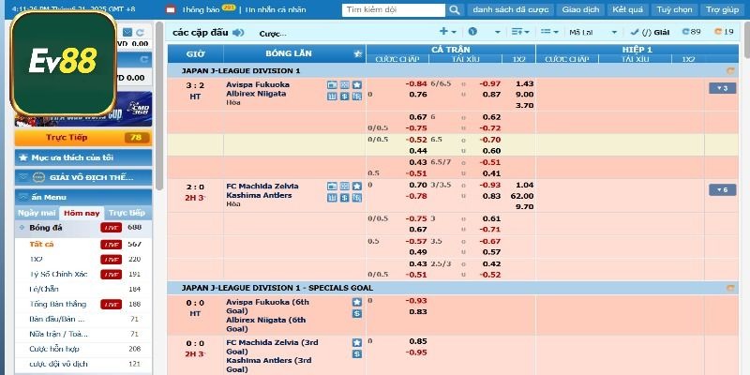Viewport: 750px width, 375px height.
Task: Open danh sách đã cược
Action: coord(511,9)
